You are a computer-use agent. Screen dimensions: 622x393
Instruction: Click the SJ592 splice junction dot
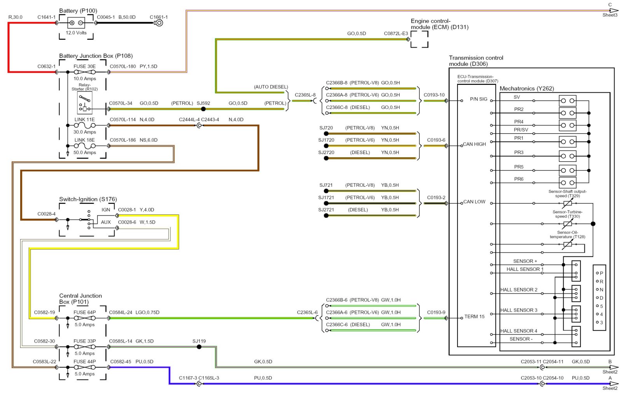(x=203, y=109)
